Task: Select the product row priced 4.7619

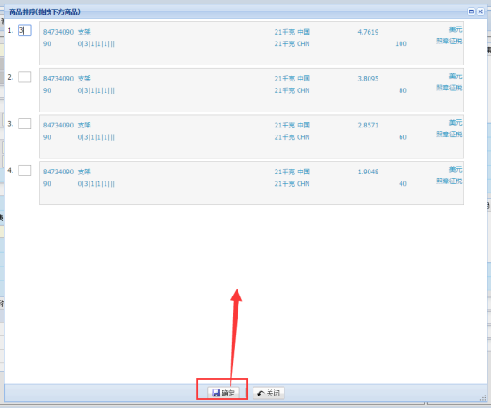Action: 251,43
